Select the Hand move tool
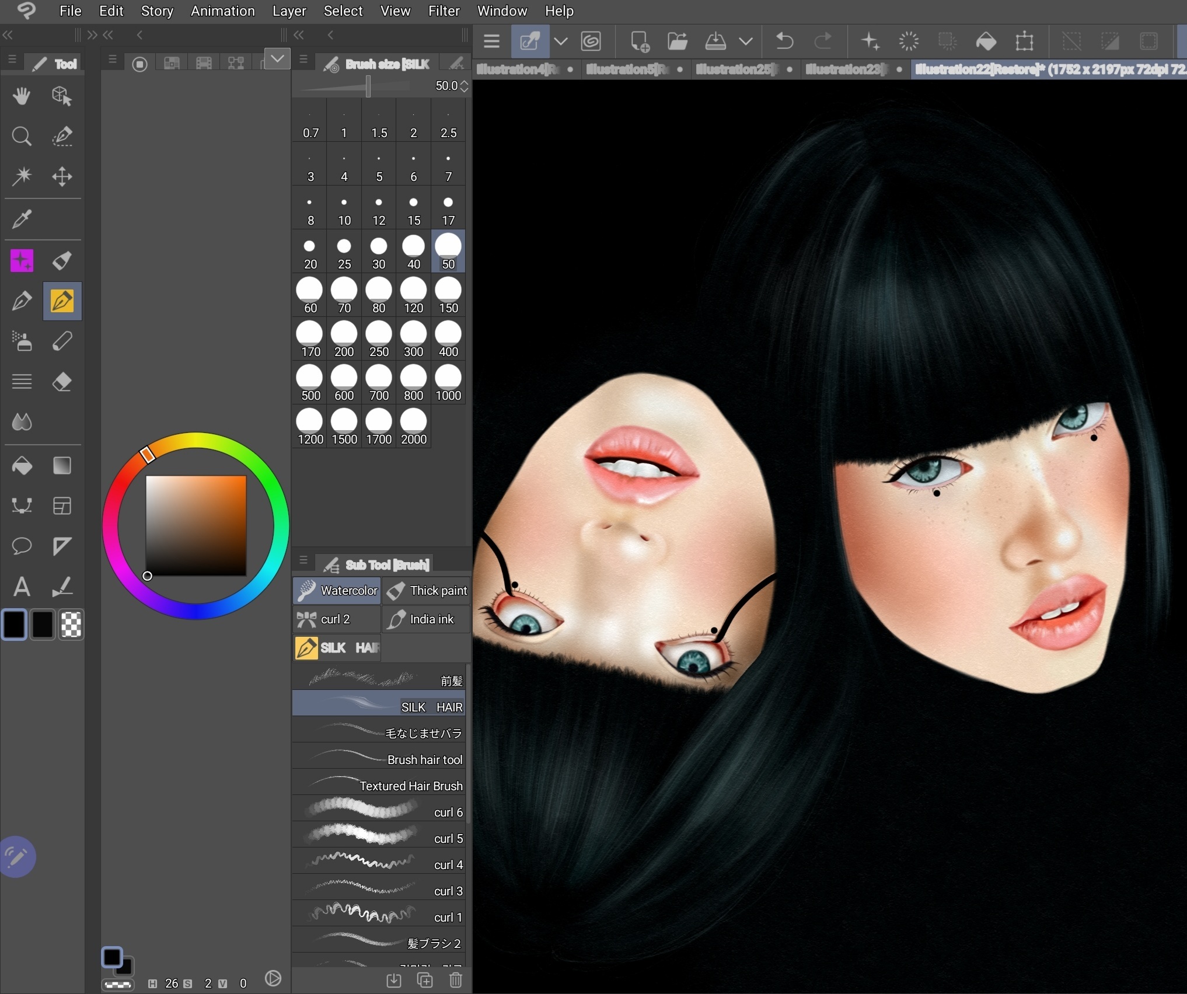This screenshot has height=994, width=1187. tap(22, 96)
